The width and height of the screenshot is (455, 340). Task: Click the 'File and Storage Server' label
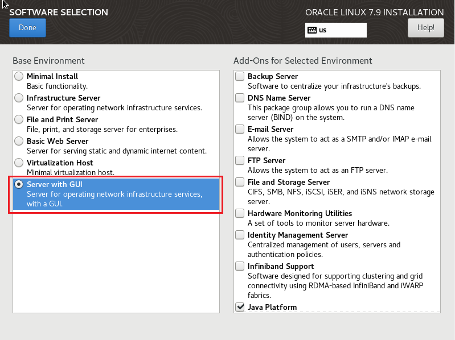pyautogui.click(x=289, y=182)
